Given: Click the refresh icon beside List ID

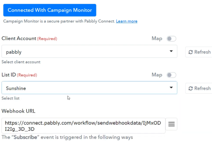Looking at the screenshot, I should pos(191,88).
